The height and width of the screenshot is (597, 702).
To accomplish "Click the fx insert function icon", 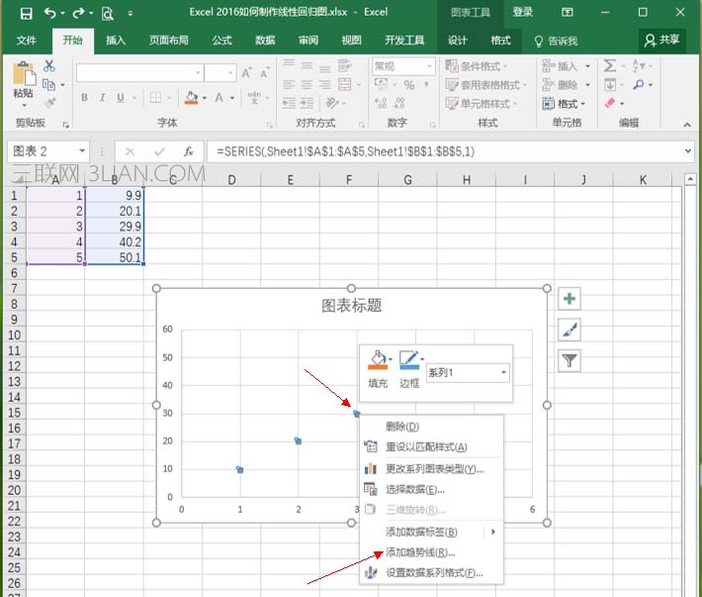I will [x=188, y=151].
